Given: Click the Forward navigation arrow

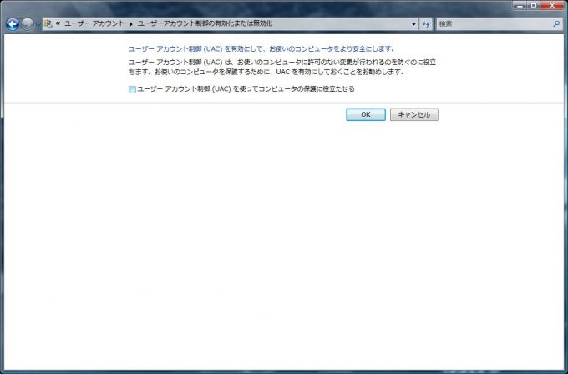Looking at the screenshot, I should (28, 24).
